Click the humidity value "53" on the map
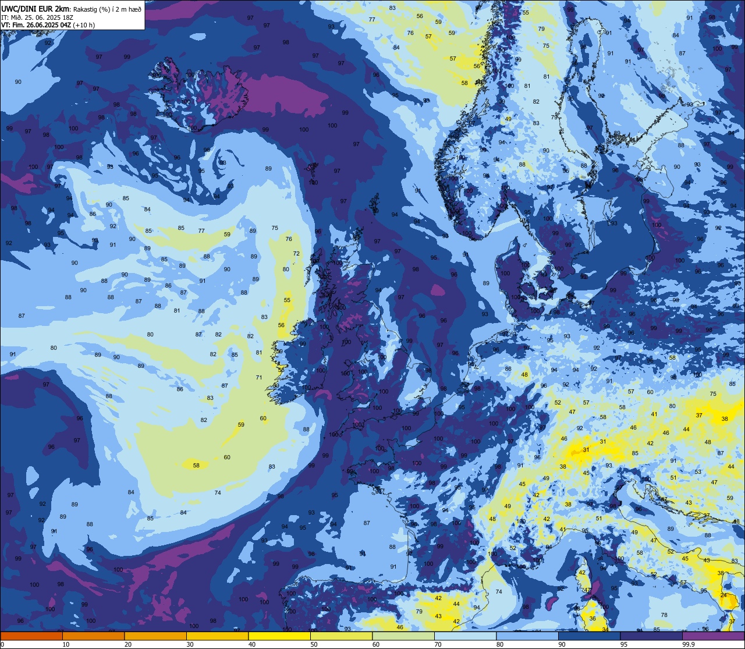Image resolution: width=745 pixels, height=649 pixels. pyautogui.click(x=698, y=472)
